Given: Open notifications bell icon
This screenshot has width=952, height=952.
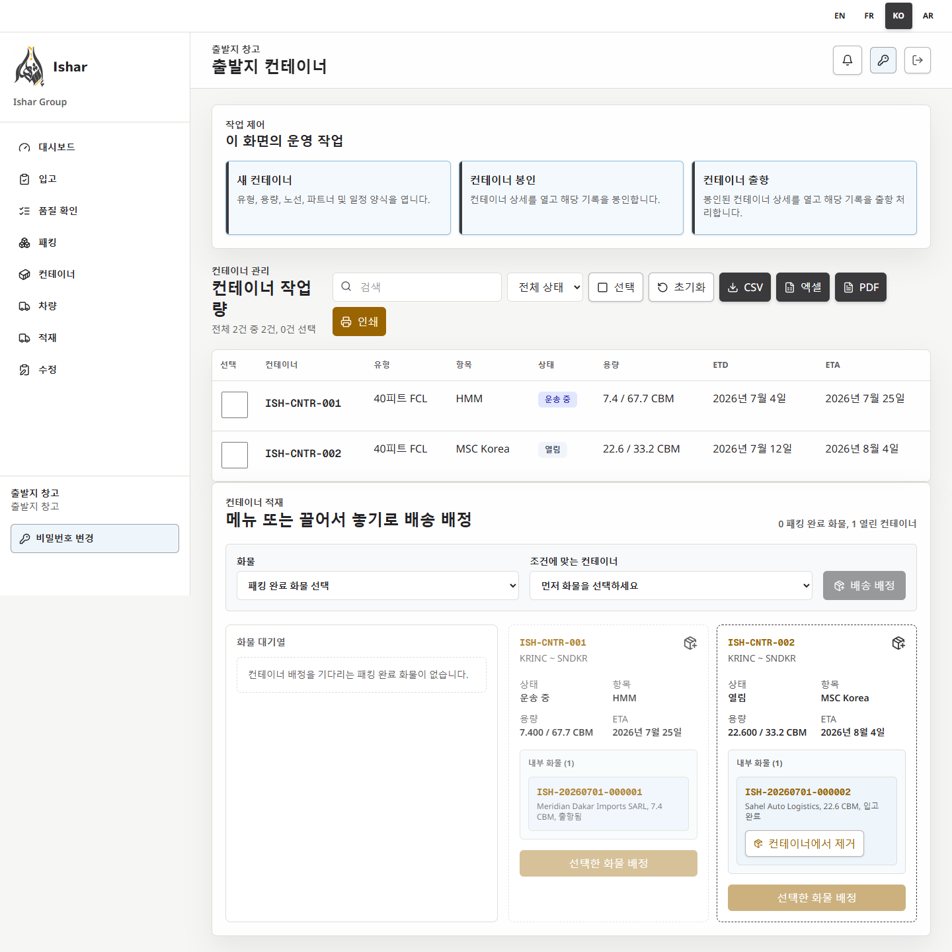Looking at the screenshot, I should [848, 60].
